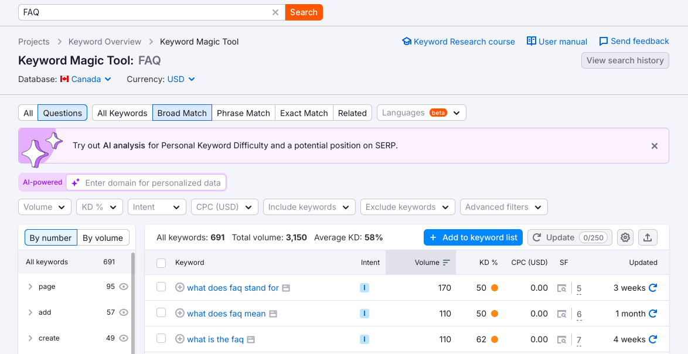Click inside the FAQ search input field

(141, 12)
